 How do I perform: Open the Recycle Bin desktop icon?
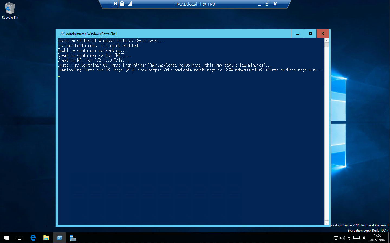pyautogui.click(x=10, y=11)
